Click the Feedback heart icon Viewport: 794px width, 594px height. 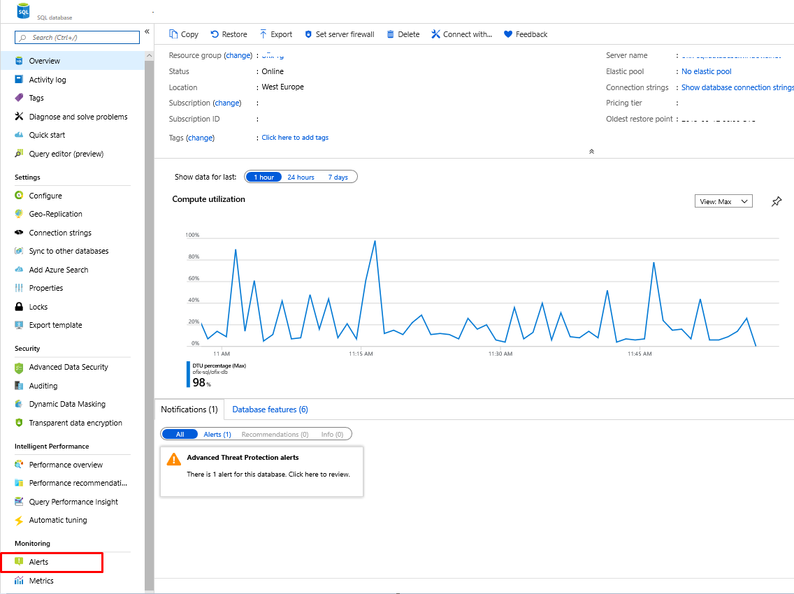[x=508, y=34]
